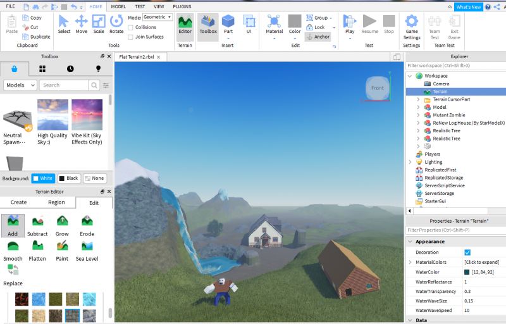Select the Smooth terrain tool
Image resolution: width=506 pixels, height=324 pixels.
(x=13, y=249)
